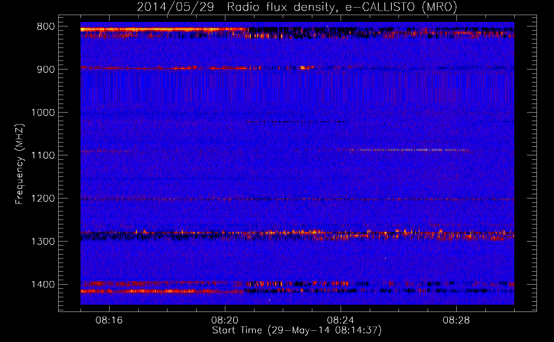This screenshot has height=342, width=554.
Task: Click the 1200 frequency tick label
Action: [x=43, y=199]
